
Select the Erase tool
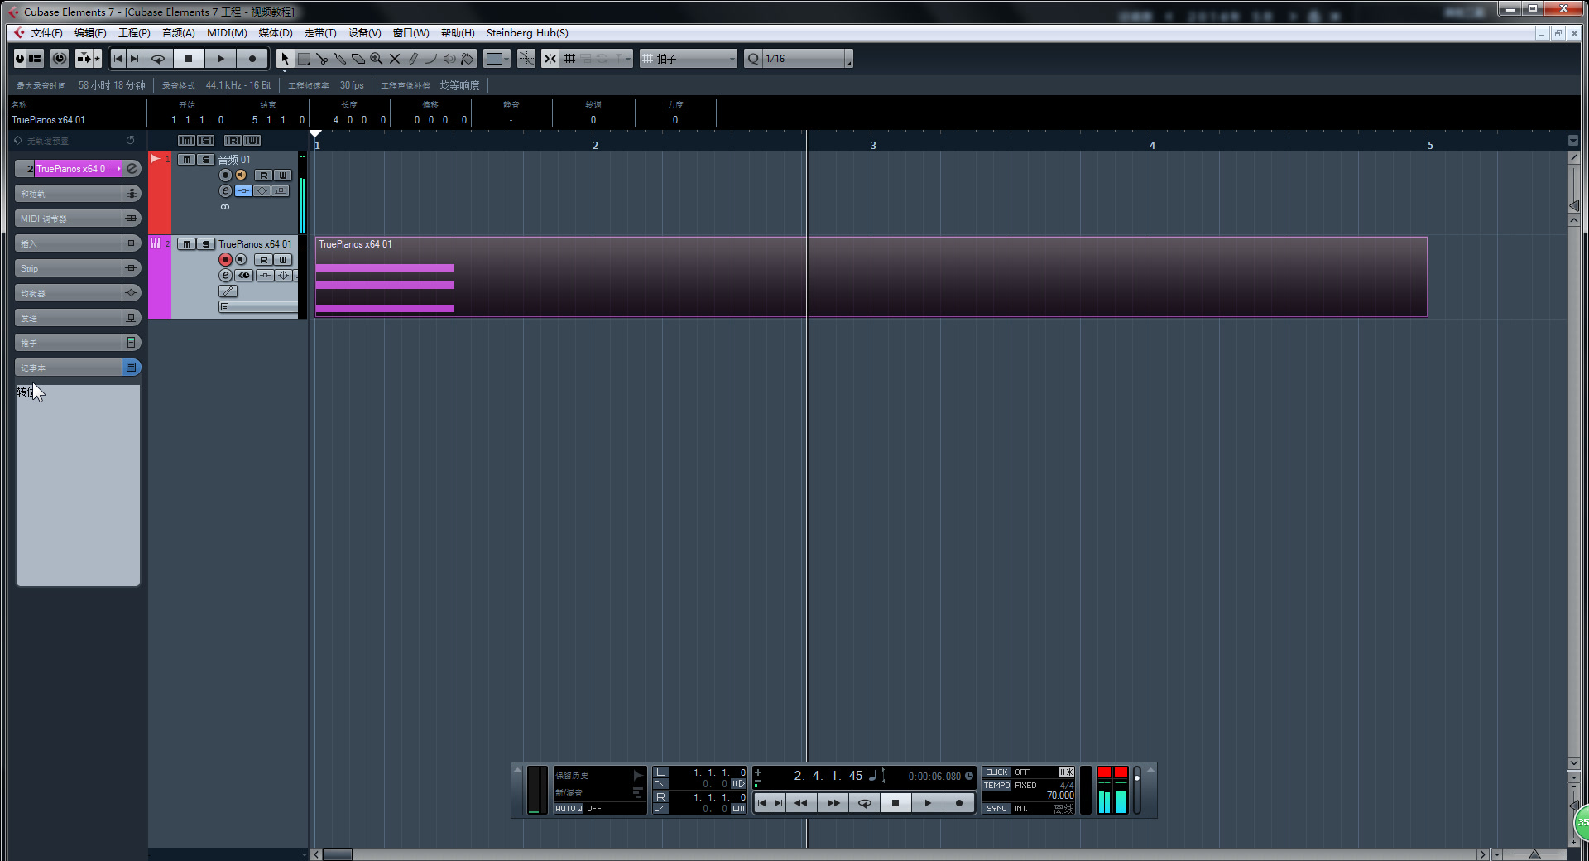coord(358,59)
